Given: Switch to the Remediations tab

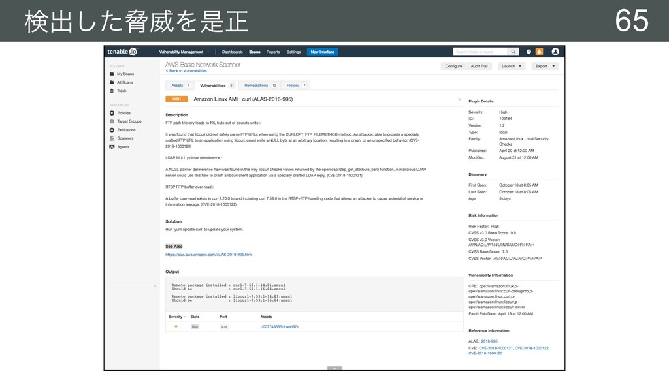Looking at the screenshot, I should (260, 86).
